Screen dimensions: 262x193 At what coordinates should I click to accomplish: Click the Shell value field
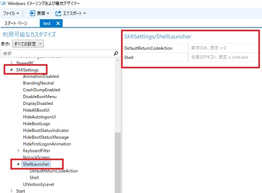pos(223,57)
